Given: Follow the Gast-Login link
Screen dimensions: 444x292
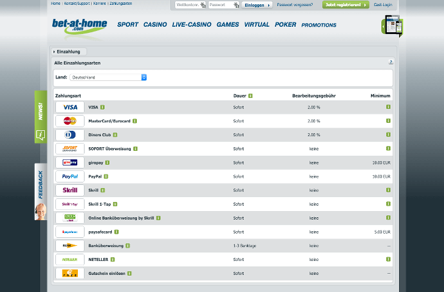Looking at the screenshot, I should click(383, 5).
